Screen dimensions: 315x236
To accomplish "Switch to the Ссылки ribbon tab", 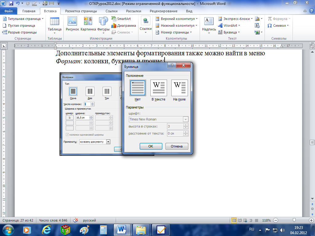I will tap(111, 11).
